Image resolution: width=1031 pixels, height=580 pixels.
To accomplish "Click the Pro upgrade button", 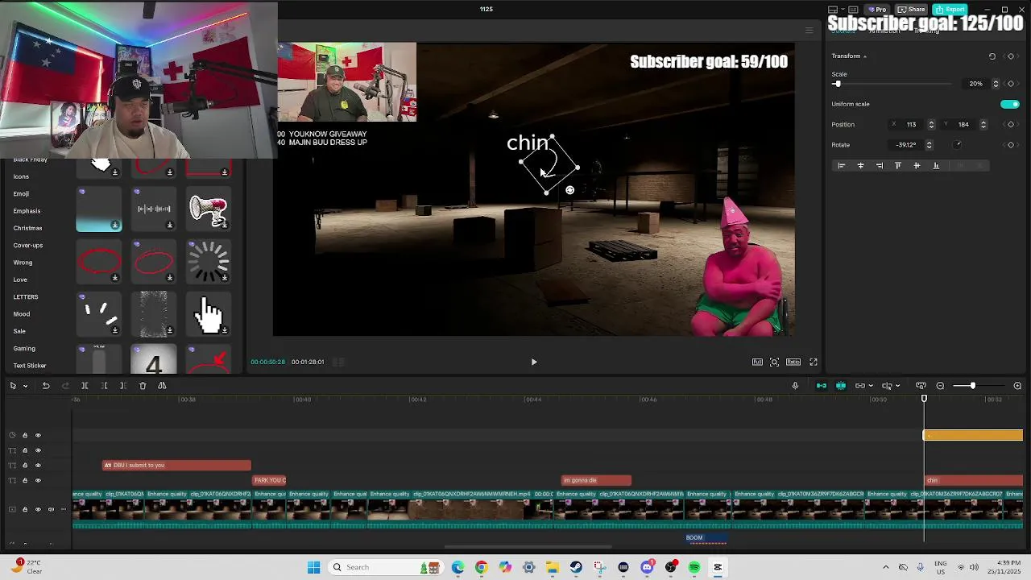I will tap(876, 9).
